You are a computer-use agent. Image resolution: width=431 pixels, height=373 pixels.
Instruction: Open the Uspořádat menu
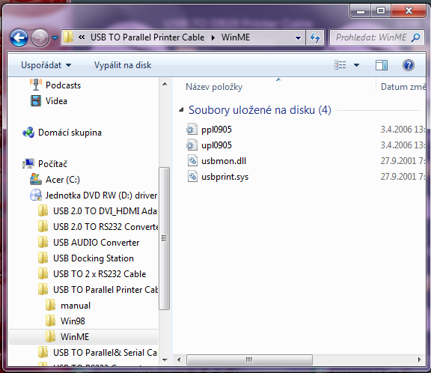(46, 65)
